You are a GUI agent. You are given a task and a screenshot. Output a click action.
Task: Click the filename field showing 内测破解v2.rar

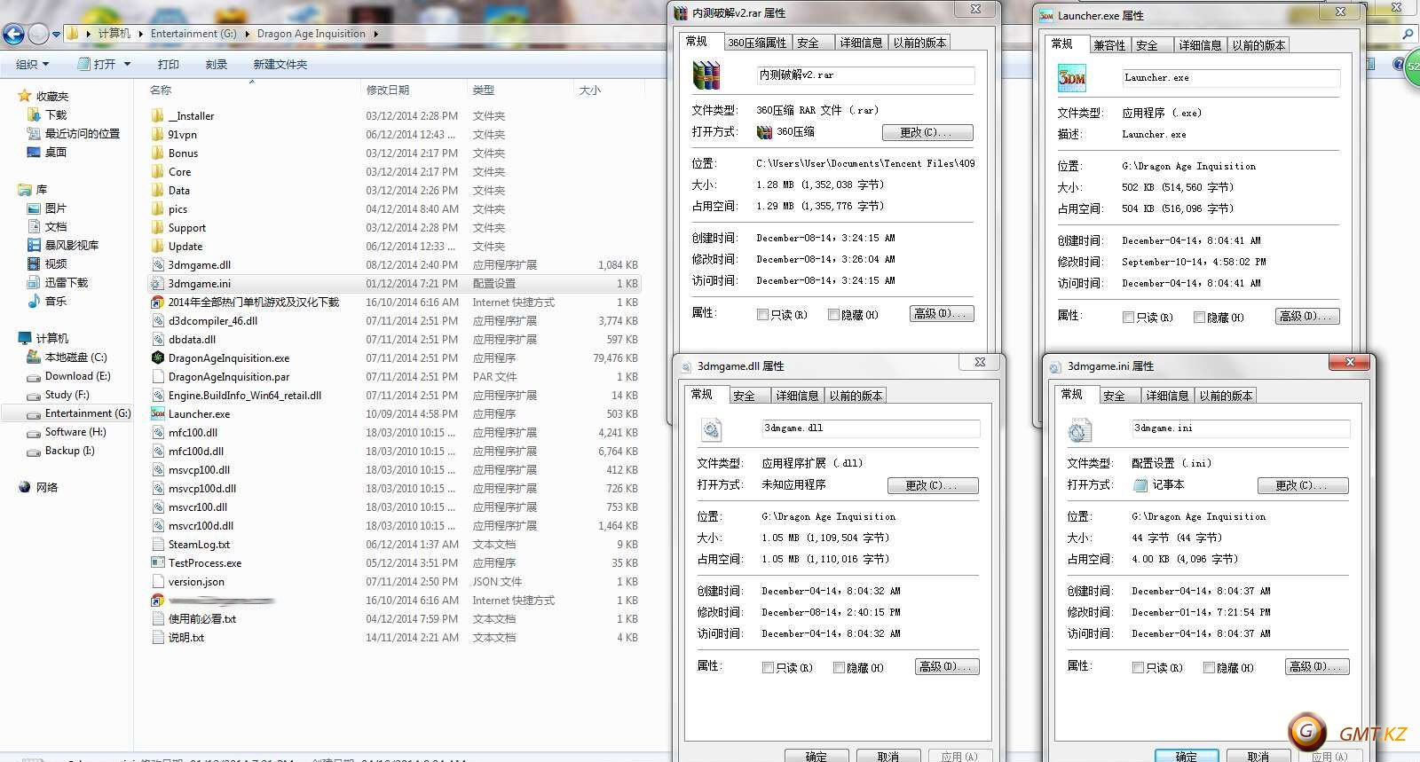coord(865,75)
